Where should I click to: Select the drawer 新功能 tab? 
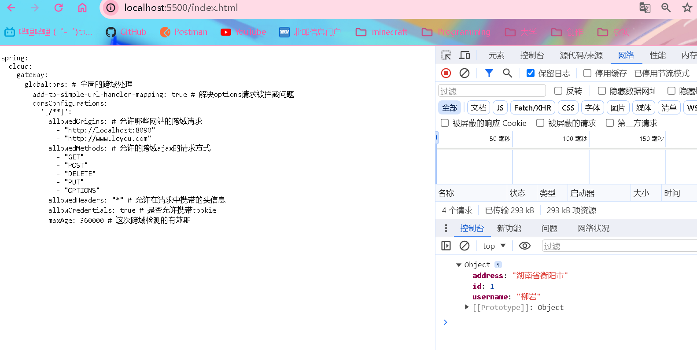pyautogui.click(x=509, y=228)
